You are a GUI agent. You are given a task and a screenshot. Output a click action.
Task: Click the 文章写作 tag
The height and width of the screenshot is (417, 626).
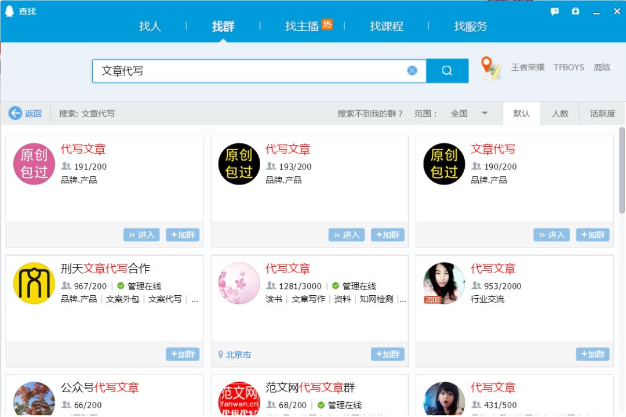[x=308, y=299]
